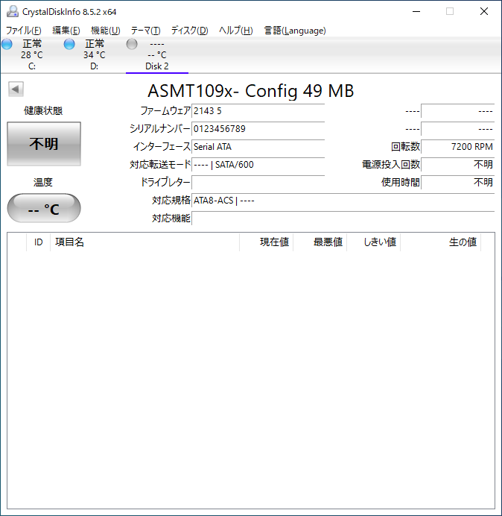Image resolution: width=502 pixels, height=516 pixels.
Task: Click the 対応規格 field ATA8-ACS
Action: [343, 201]
